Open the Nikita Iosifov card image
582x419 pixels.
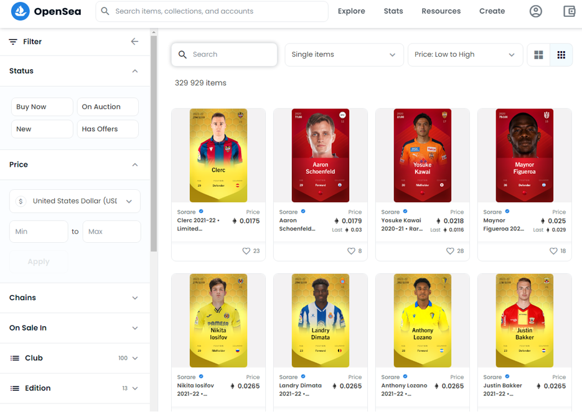pyautogui.click(x=218, y=321)
